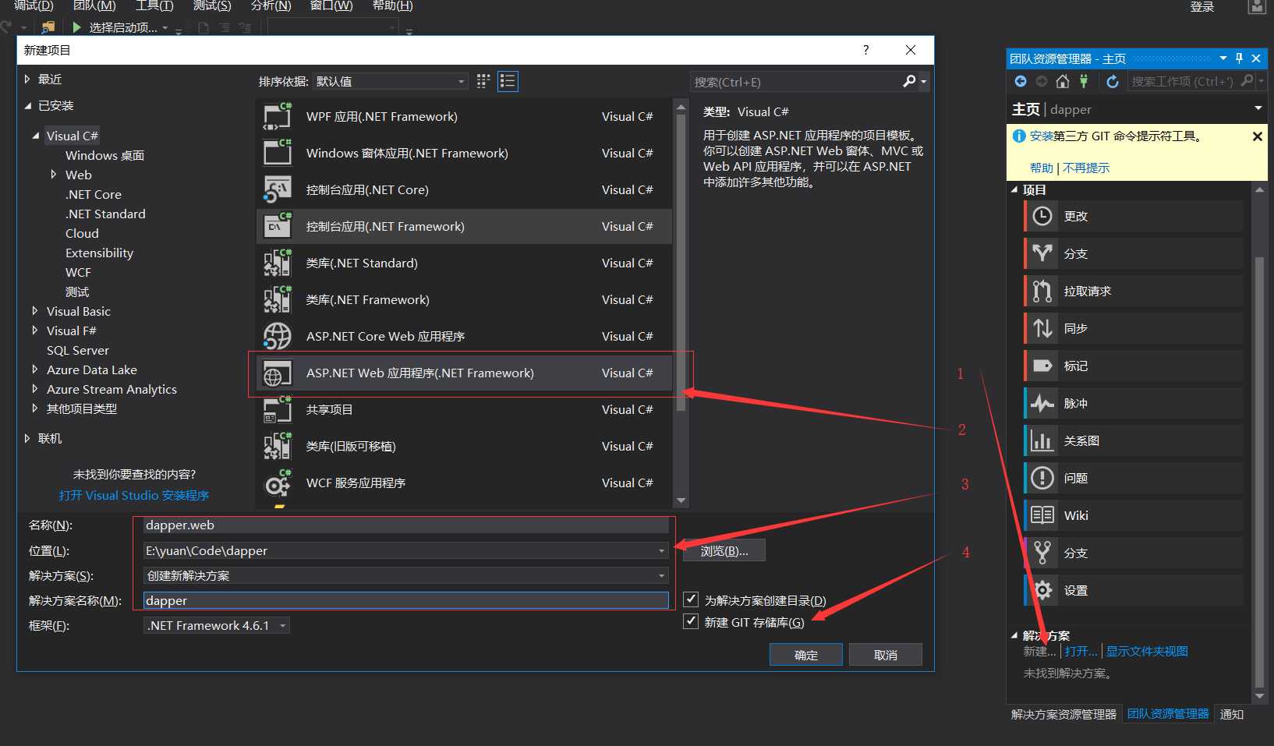Select .NET Standard in the tree
Image resolution: width=1274 pixels, height=746 pixels.
[105, 214]
